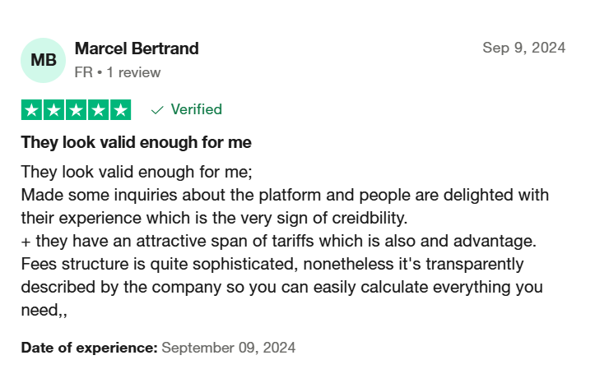The width and height of the screenshot is (609, 383).
Task: Click 'Date of experience' label
Action: (90, 348)
